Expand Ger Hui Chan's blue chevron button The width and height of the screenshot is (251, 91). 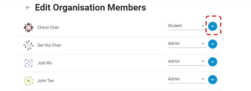[213, 44]
